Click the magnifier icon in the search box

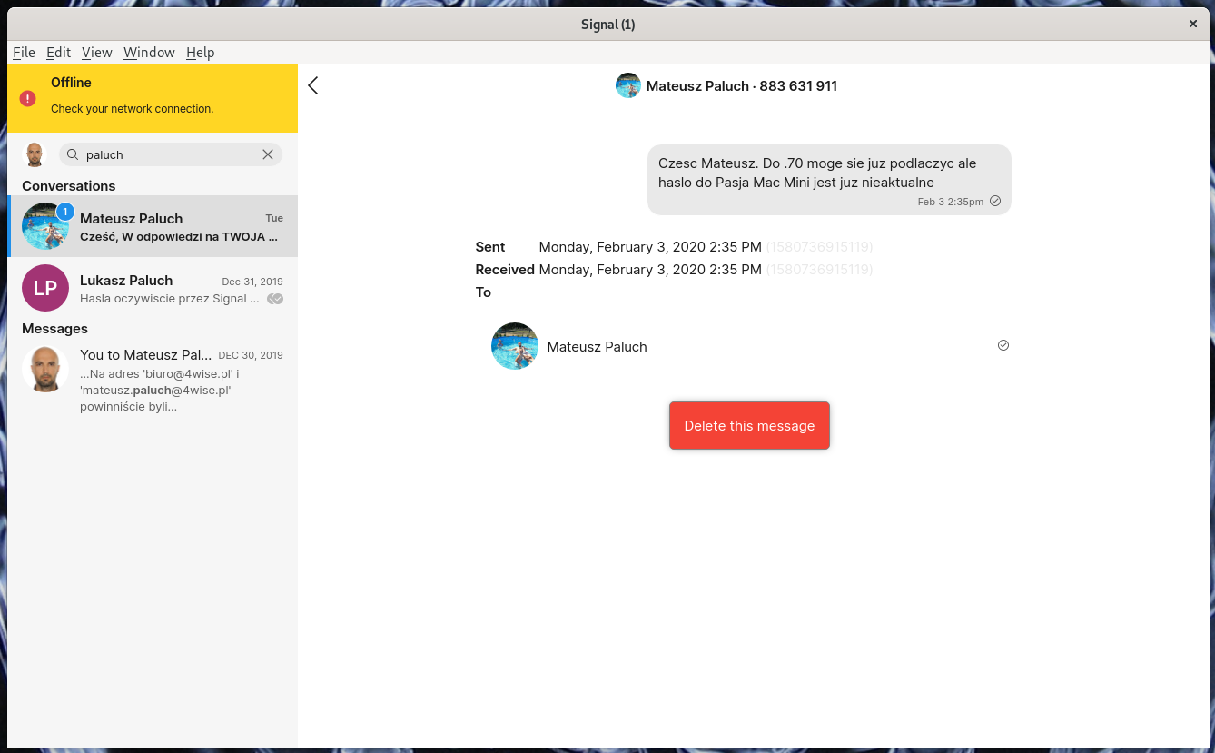tap(73, 154)
